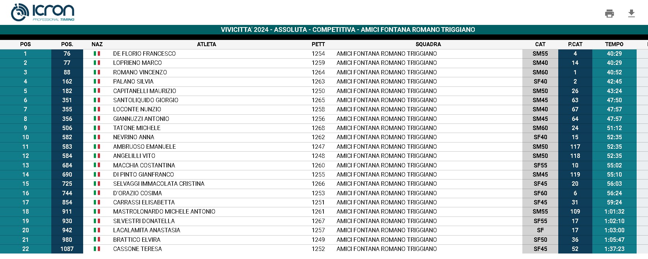Select athlete BRATTICO ELVIRA
Screen dimensions: 648x259
[x=137, y=240]
